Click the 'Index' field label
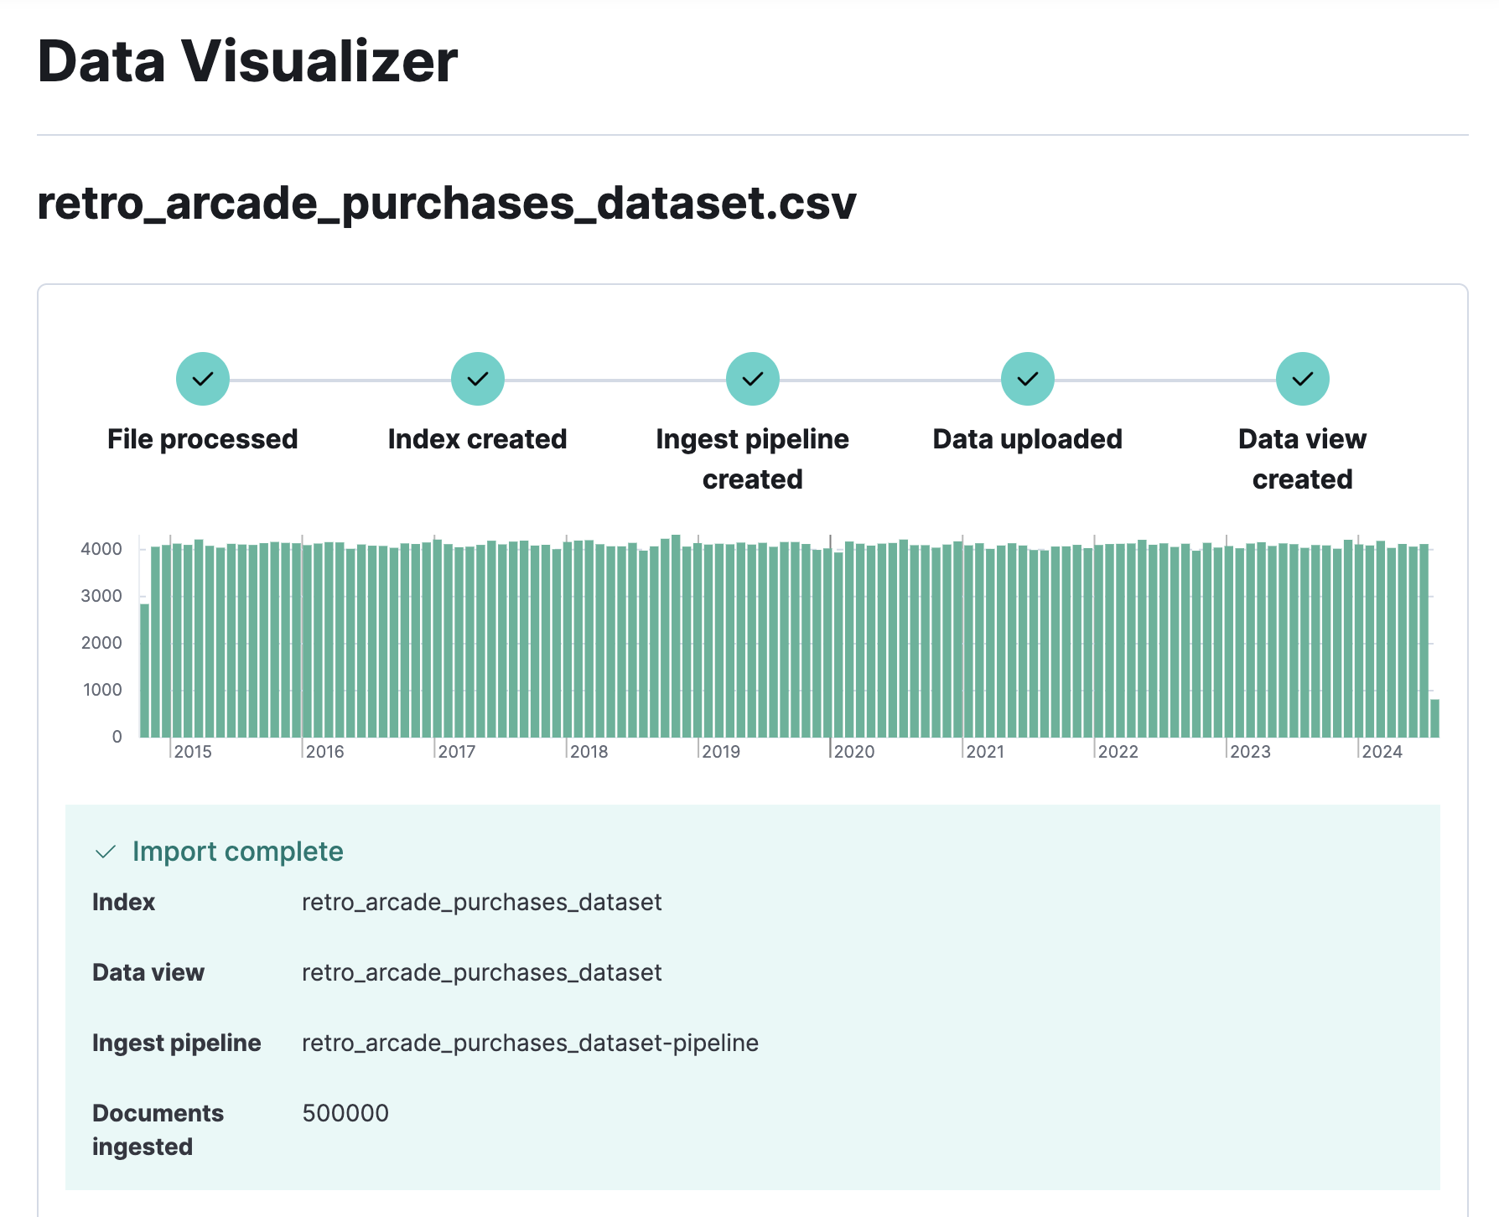Screen dimensions: 1499x1217 (x=124, y=902)
